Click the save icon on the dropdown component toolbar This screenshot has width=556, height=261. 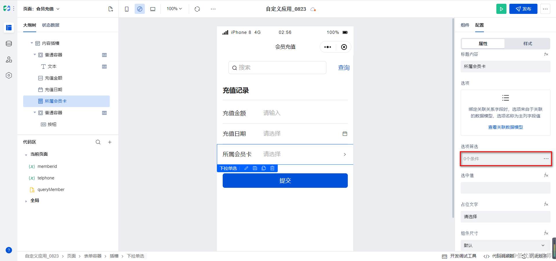(x=255, y=168)
